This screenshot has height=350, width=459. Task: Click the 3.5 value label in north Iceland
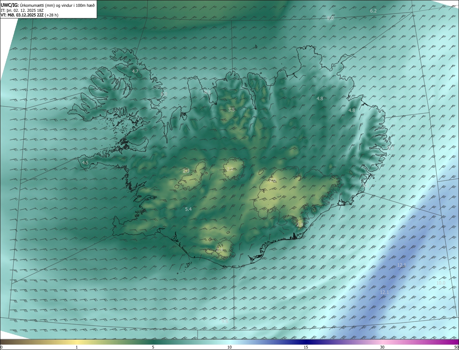click(x=231, y=110)
